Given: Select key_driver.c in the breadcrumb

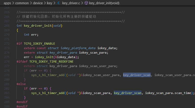Looking at the screenshot, I should (x=71, y=3).
